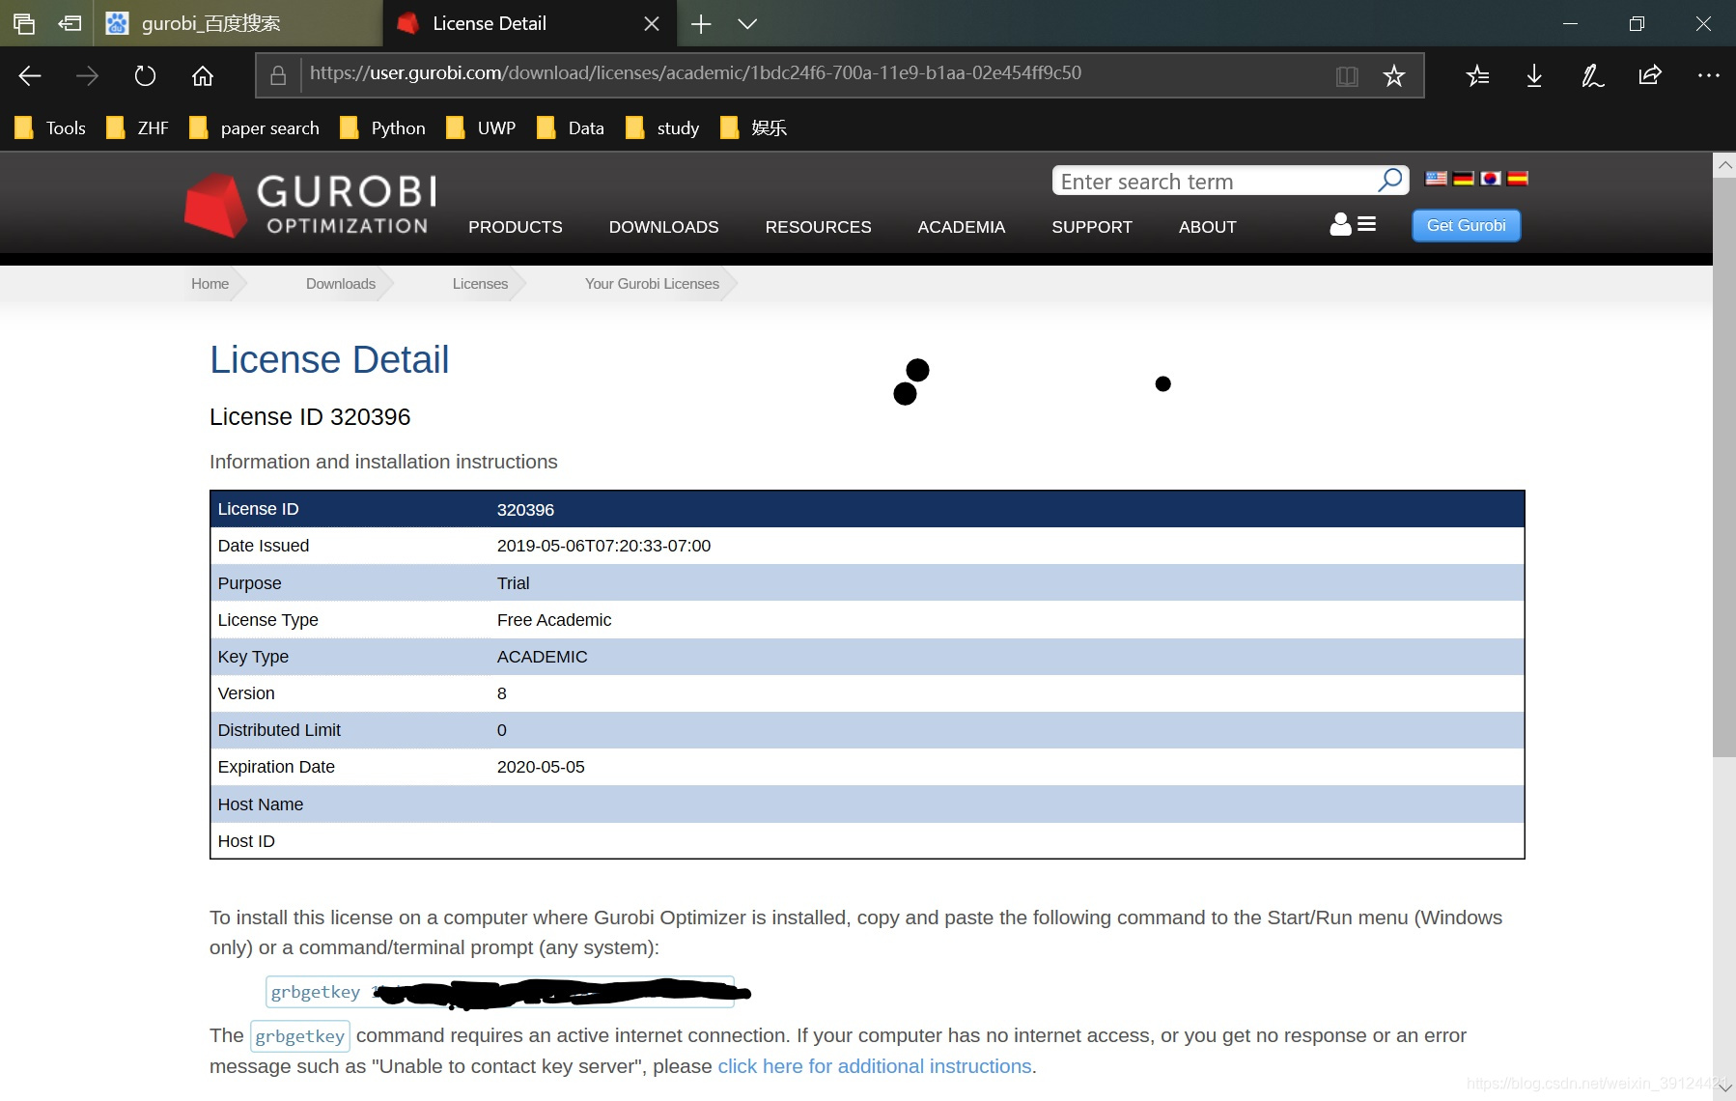Open the Data bookmarks folder

[571, 127]
